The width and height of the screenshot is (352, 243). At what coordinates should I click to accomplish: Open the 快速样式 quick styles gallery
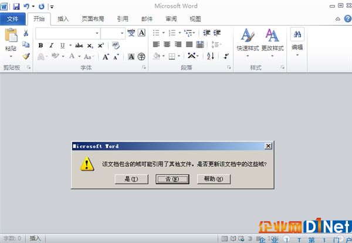point(248,42)
